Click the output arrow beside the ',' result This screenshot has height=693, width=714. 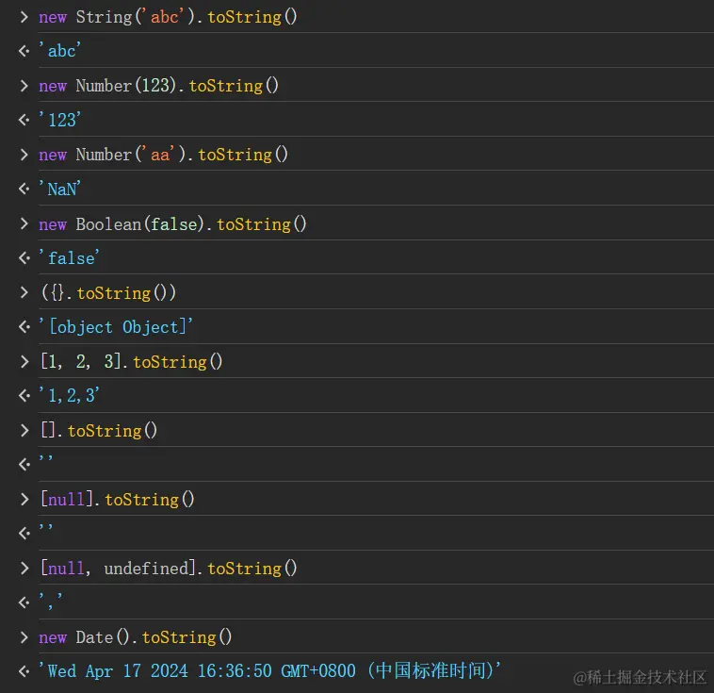[x=24, y=602]
